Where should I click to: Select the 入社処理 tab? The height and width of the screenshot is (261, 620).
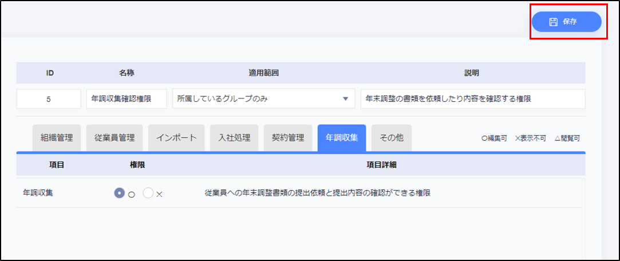(x=234, y=138)
